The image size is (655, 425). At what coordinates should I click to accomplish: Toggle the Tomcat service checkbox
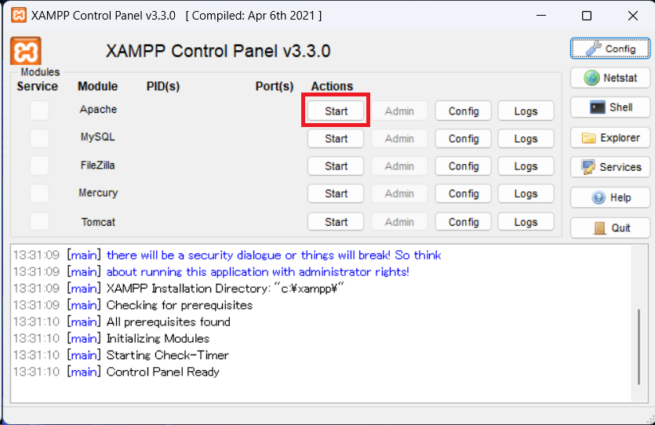click(x=38, y=222)
